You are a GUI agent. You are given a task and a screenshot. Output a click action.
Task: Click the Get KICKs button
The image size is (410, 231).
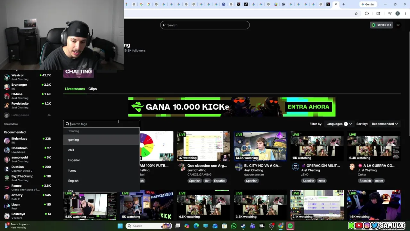tap(381, 25)
